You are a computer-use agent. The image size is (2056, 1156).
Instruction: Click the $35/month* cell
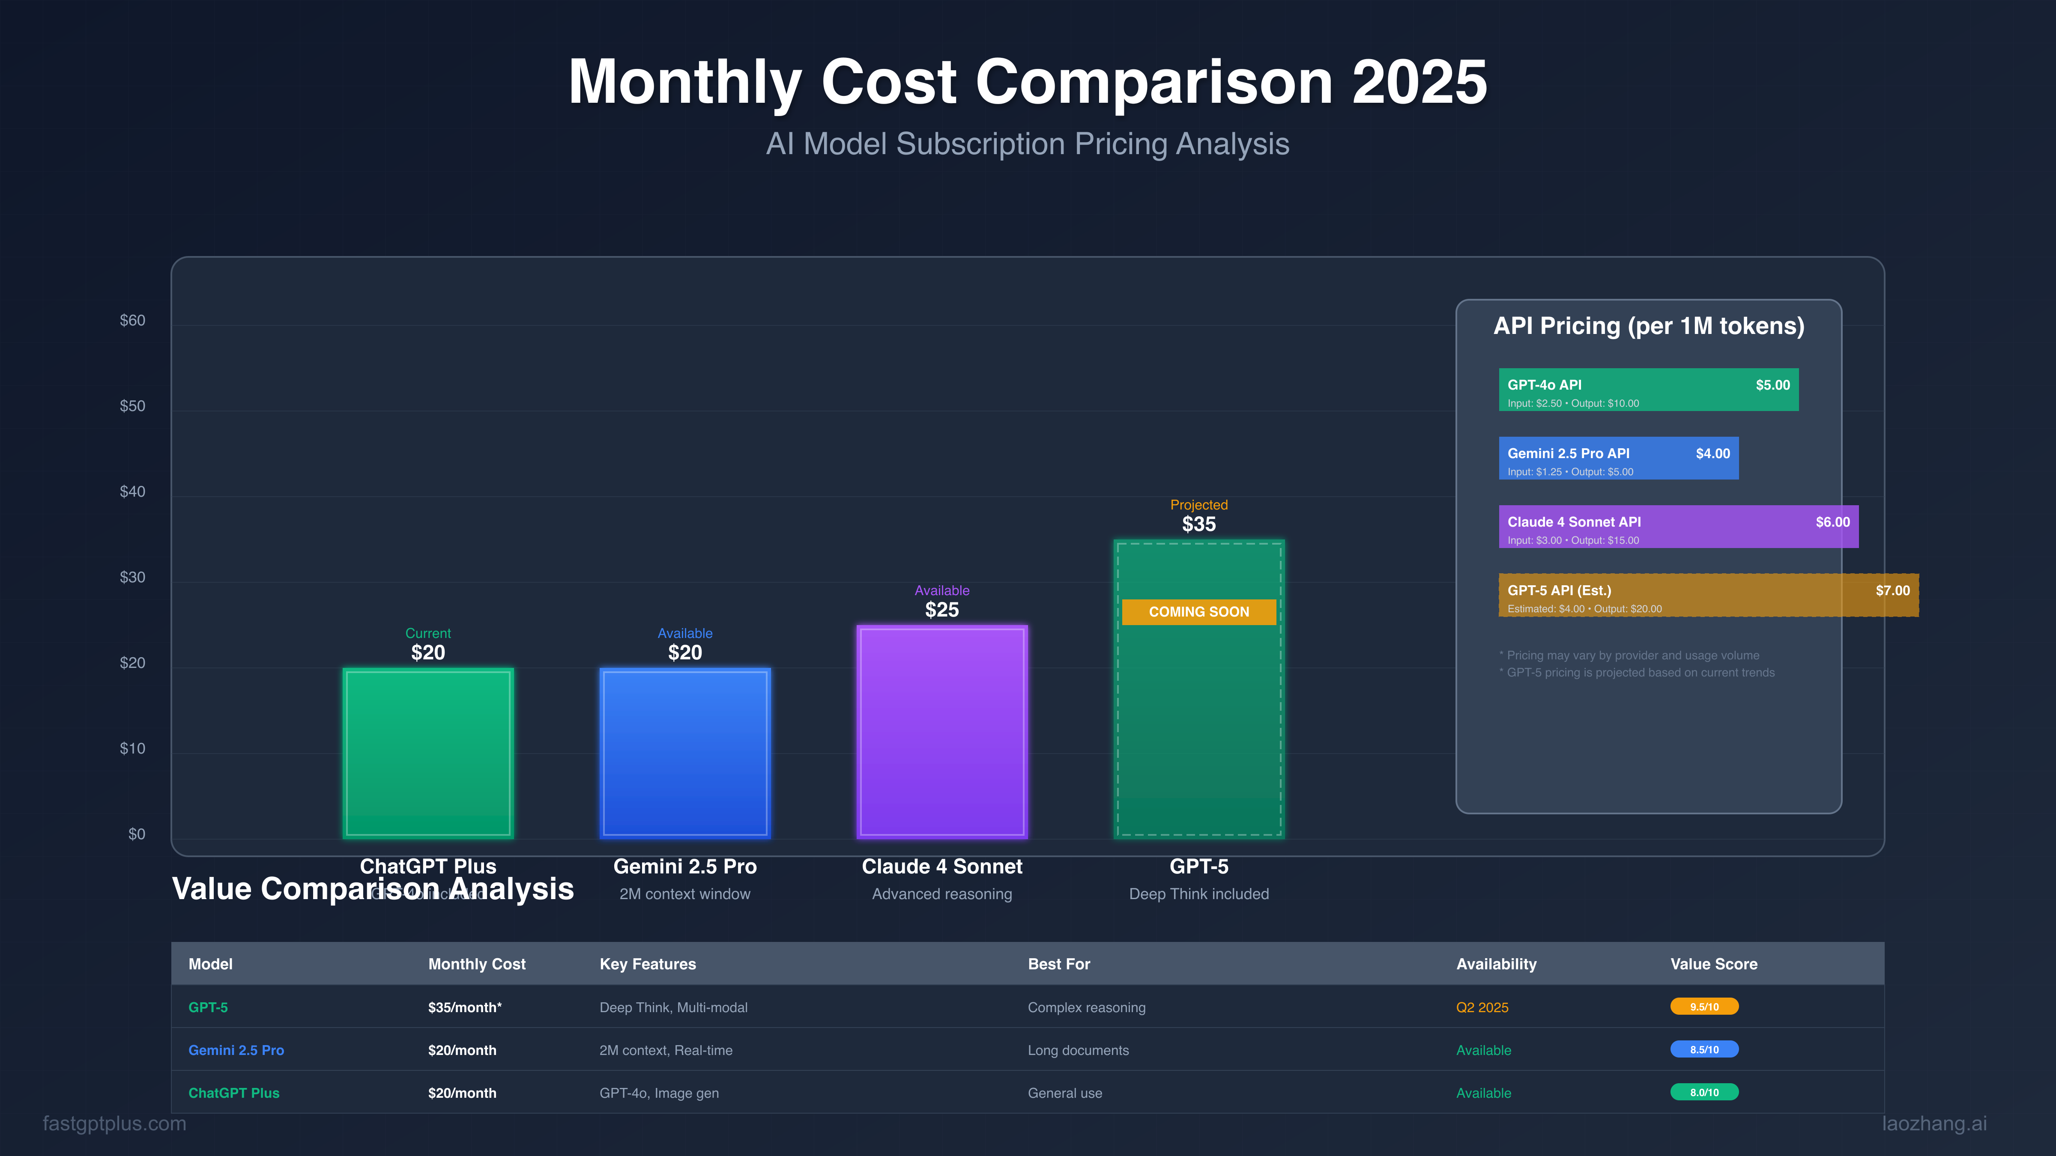point(465,1007)
